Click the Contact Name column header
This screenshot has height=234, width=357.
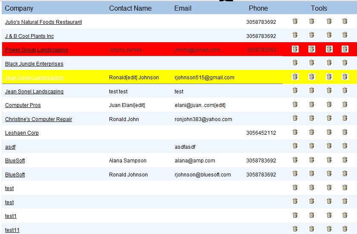(x=130, y=8)
